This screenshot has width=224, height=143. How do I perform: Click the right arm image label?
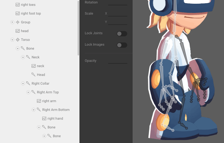pyautogui.click(x=49, y=101)
